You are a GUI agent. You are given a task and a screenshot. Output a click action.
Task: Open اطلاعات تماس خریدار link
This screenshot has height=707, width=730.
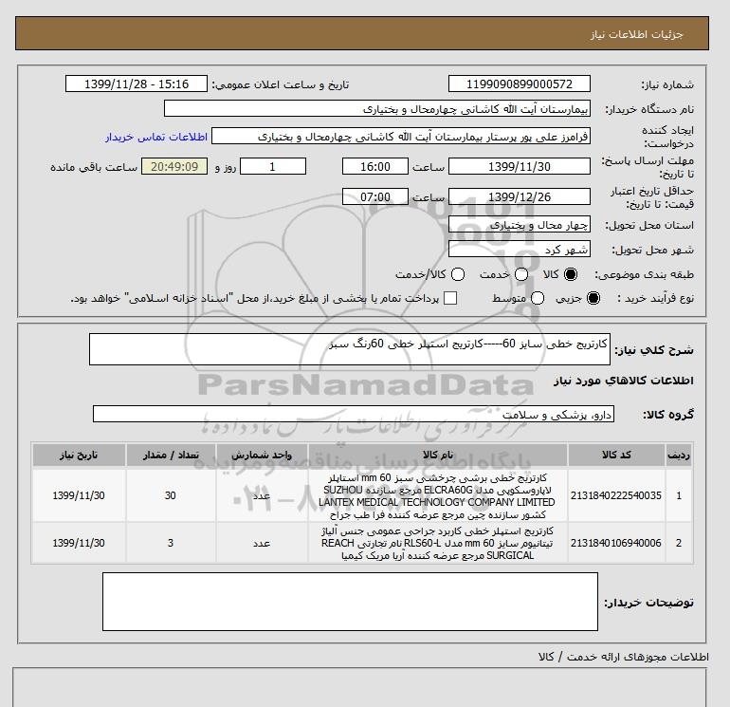tap(156, 137)
